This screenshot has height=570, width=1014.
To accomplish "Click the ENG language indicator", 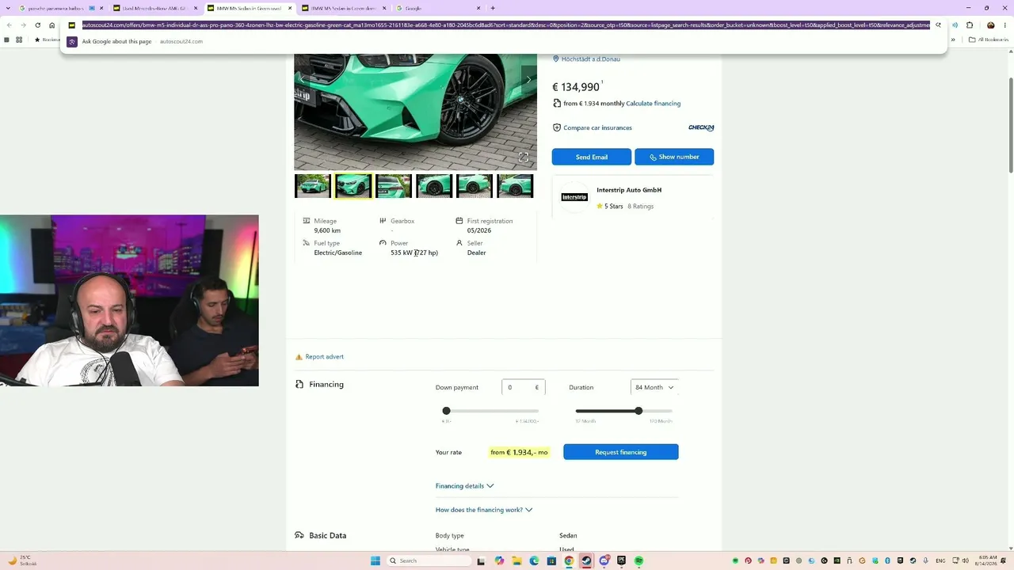I will pyautogui.click(x=941, y=560).
